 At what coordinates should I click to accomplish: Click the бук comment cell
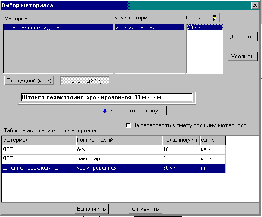pyautogui.click(x=119, y=149)
